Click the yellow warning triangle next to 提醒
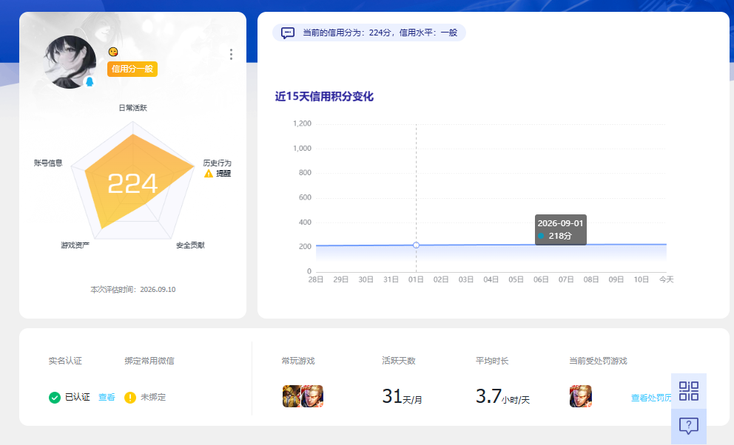This screenshot has height=445, width=734. pyautogui.click(x=209, y=174)
